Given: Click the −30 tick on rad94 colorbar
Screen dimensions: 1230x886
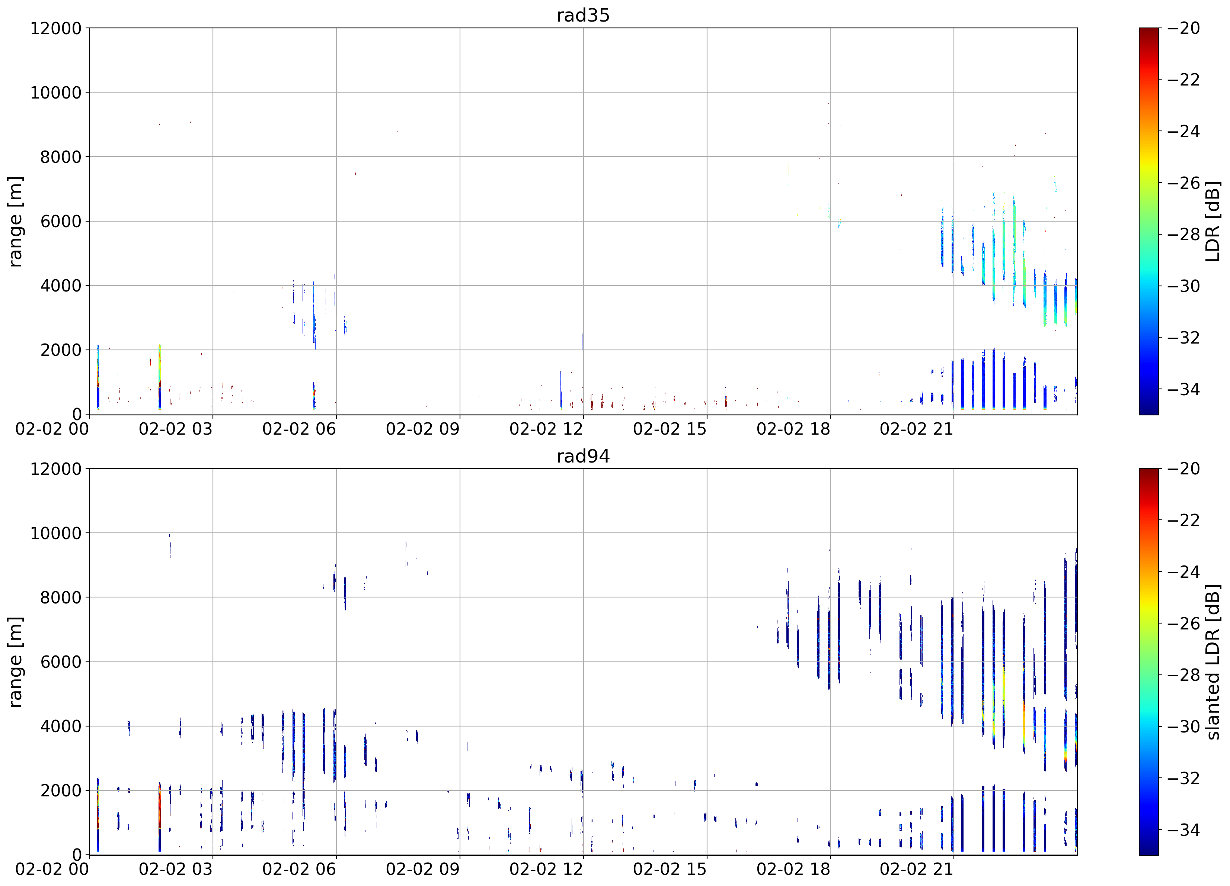Looking at the screenshot, I should click(x=1183, y=726).
